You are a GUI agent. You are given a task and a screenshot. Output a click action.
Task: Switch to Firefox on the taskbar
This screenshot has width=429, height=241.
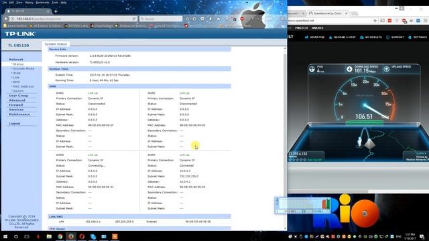pyautogui.click(x=71, y=236)
